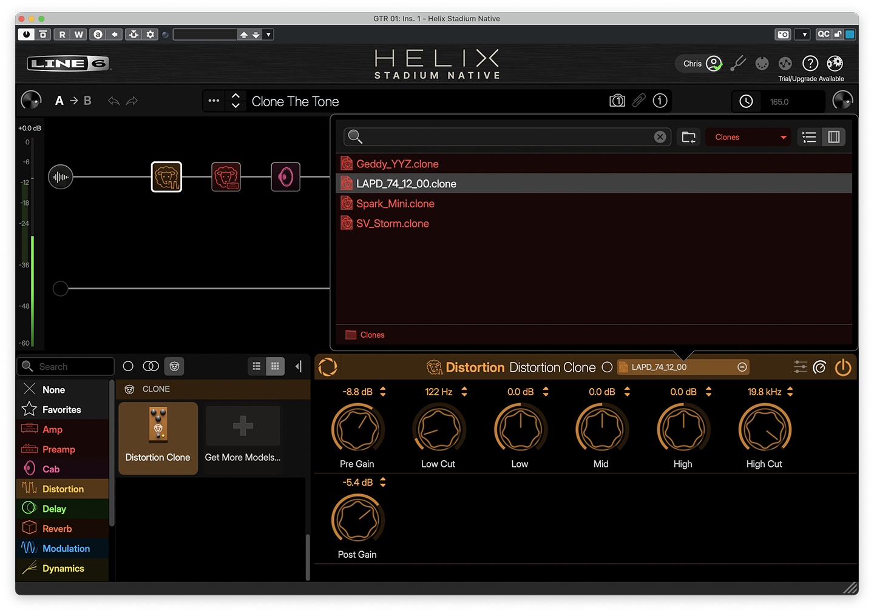Click the clone face icon in CLONE header
The height and width of the screenshot is (613, 874).
[129, 389]
